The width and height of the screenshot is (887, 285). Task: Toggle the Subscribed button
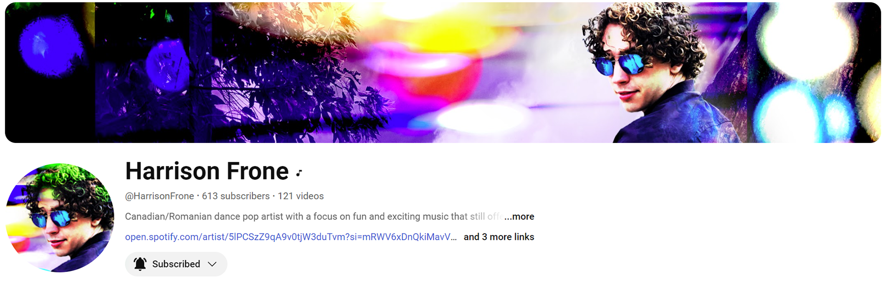coord(176,264)
